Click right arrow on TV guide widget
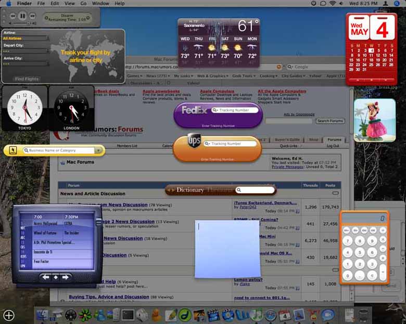406x324 pixels. (65, 277)
